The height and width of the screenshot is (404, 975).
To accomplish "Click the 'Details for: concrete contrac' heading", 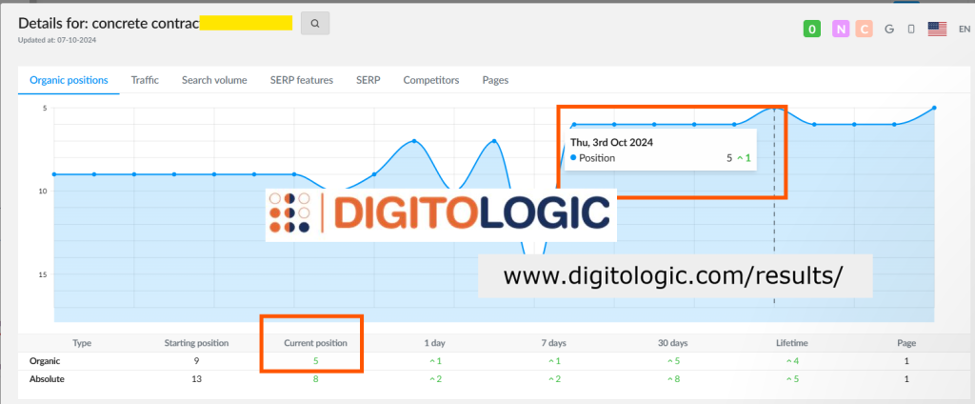I will pos(109,24).
